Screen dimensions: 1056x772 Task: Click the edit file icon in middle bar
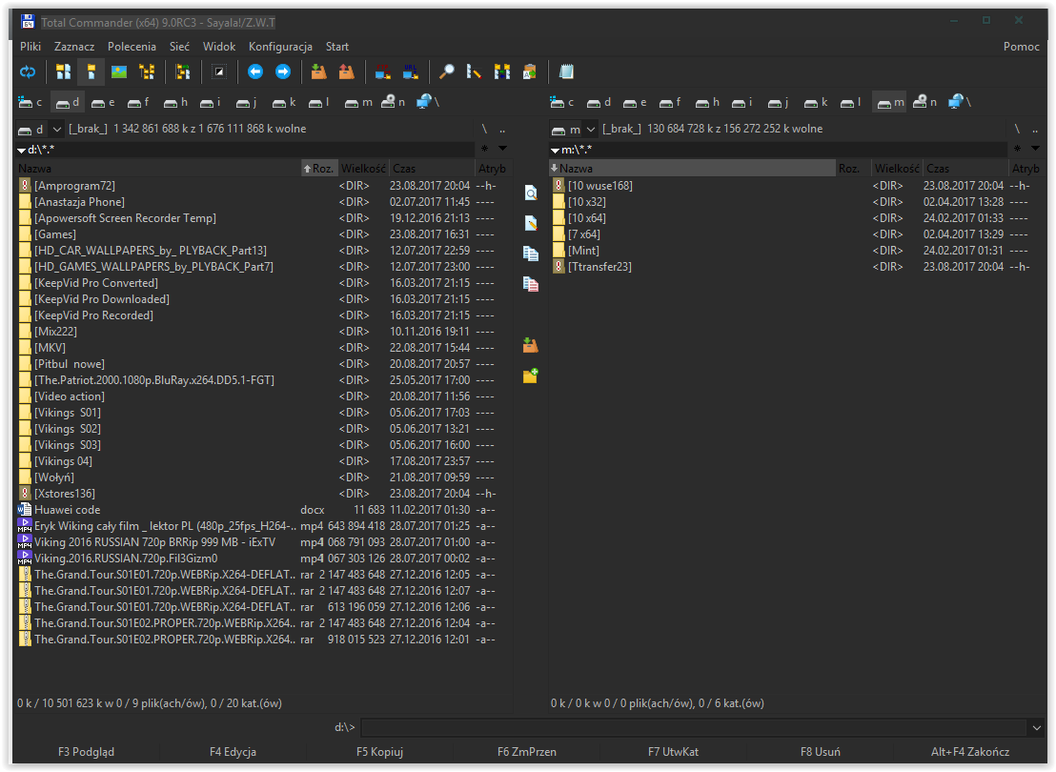531,223
